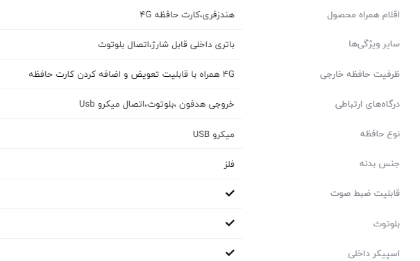The image size is (420, 261).
Task: Click the جنس بدنه label
Action: pos(380,163)
